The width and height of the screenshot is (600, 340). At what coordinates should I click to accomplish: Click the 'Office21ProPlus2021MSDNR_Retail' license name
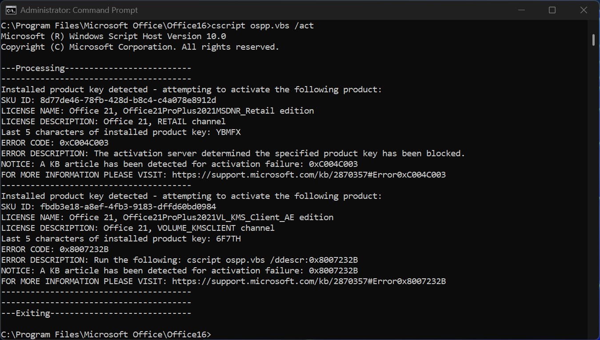pos(199,111)
